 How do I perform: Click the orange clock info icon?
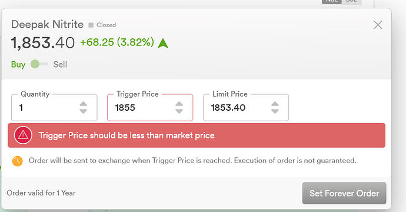tap(17, 161)
